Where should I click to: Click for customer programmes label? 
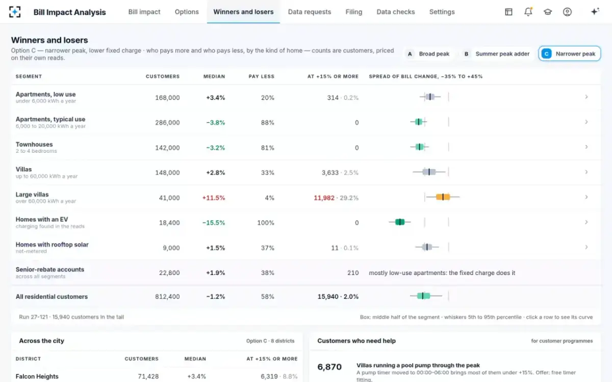coord(562,341)
